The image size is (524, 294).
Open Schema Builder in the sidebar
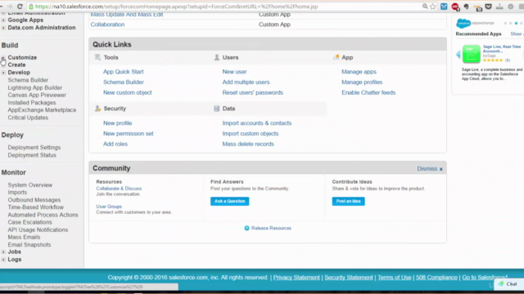coord(28,80)
